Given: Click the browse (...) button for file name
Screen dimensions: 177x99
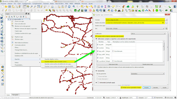Looking at the screenshot, I should [166, 23].
